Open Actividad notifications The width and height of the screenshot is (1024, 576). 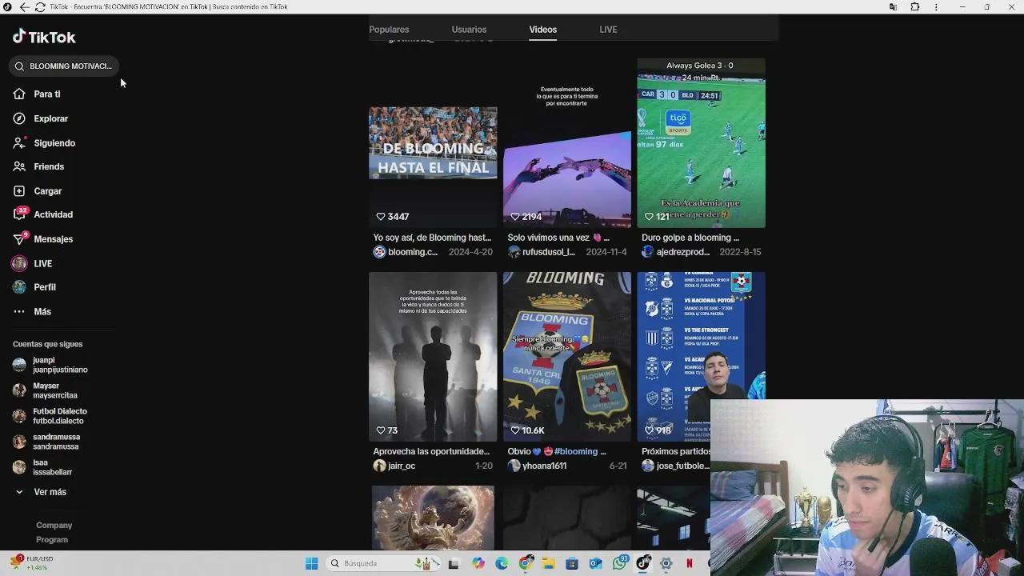point(42,214)
